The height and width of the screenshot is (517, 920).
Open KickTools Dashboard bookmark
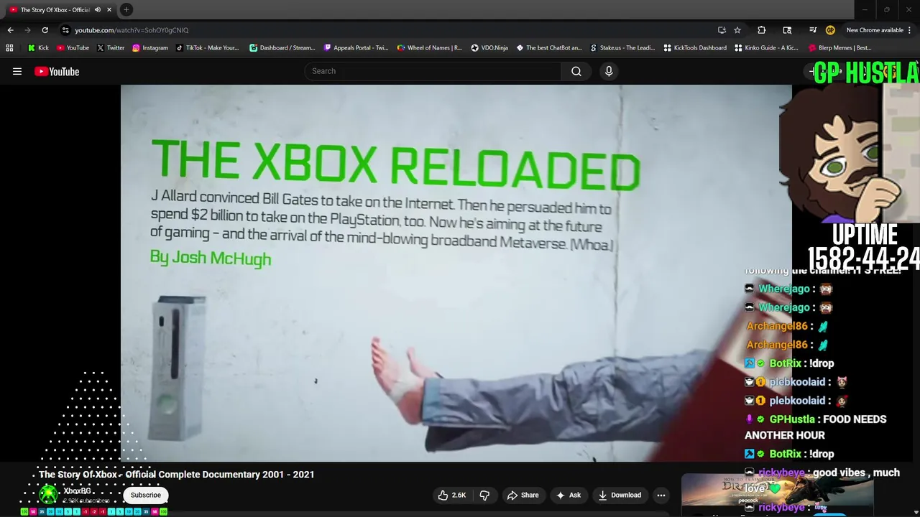point(695,48)
